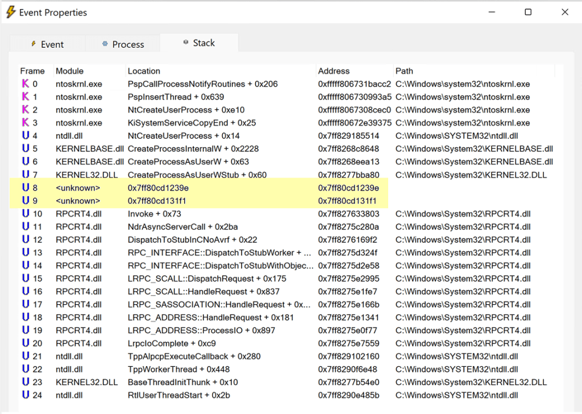582x414 pixels.
Task: Sort by the Module column header
Action: [70, 71]
